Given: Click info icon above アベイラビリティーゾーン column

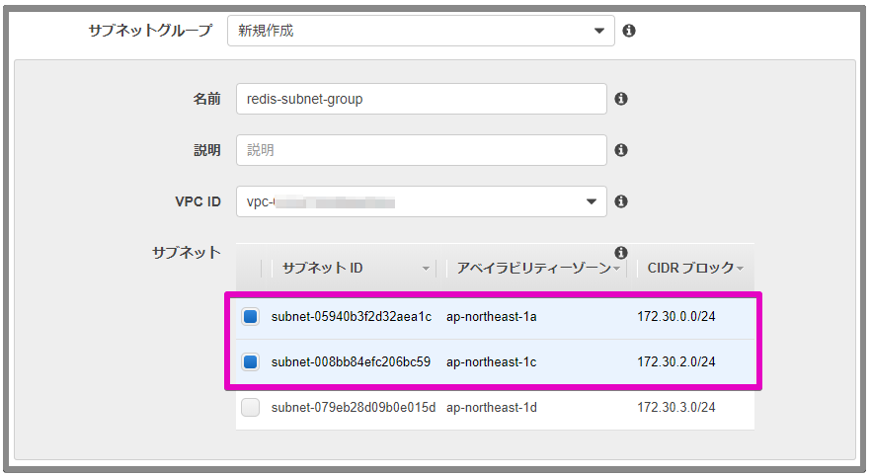Looking at the screenshot, I should click(x=621, y=253).
